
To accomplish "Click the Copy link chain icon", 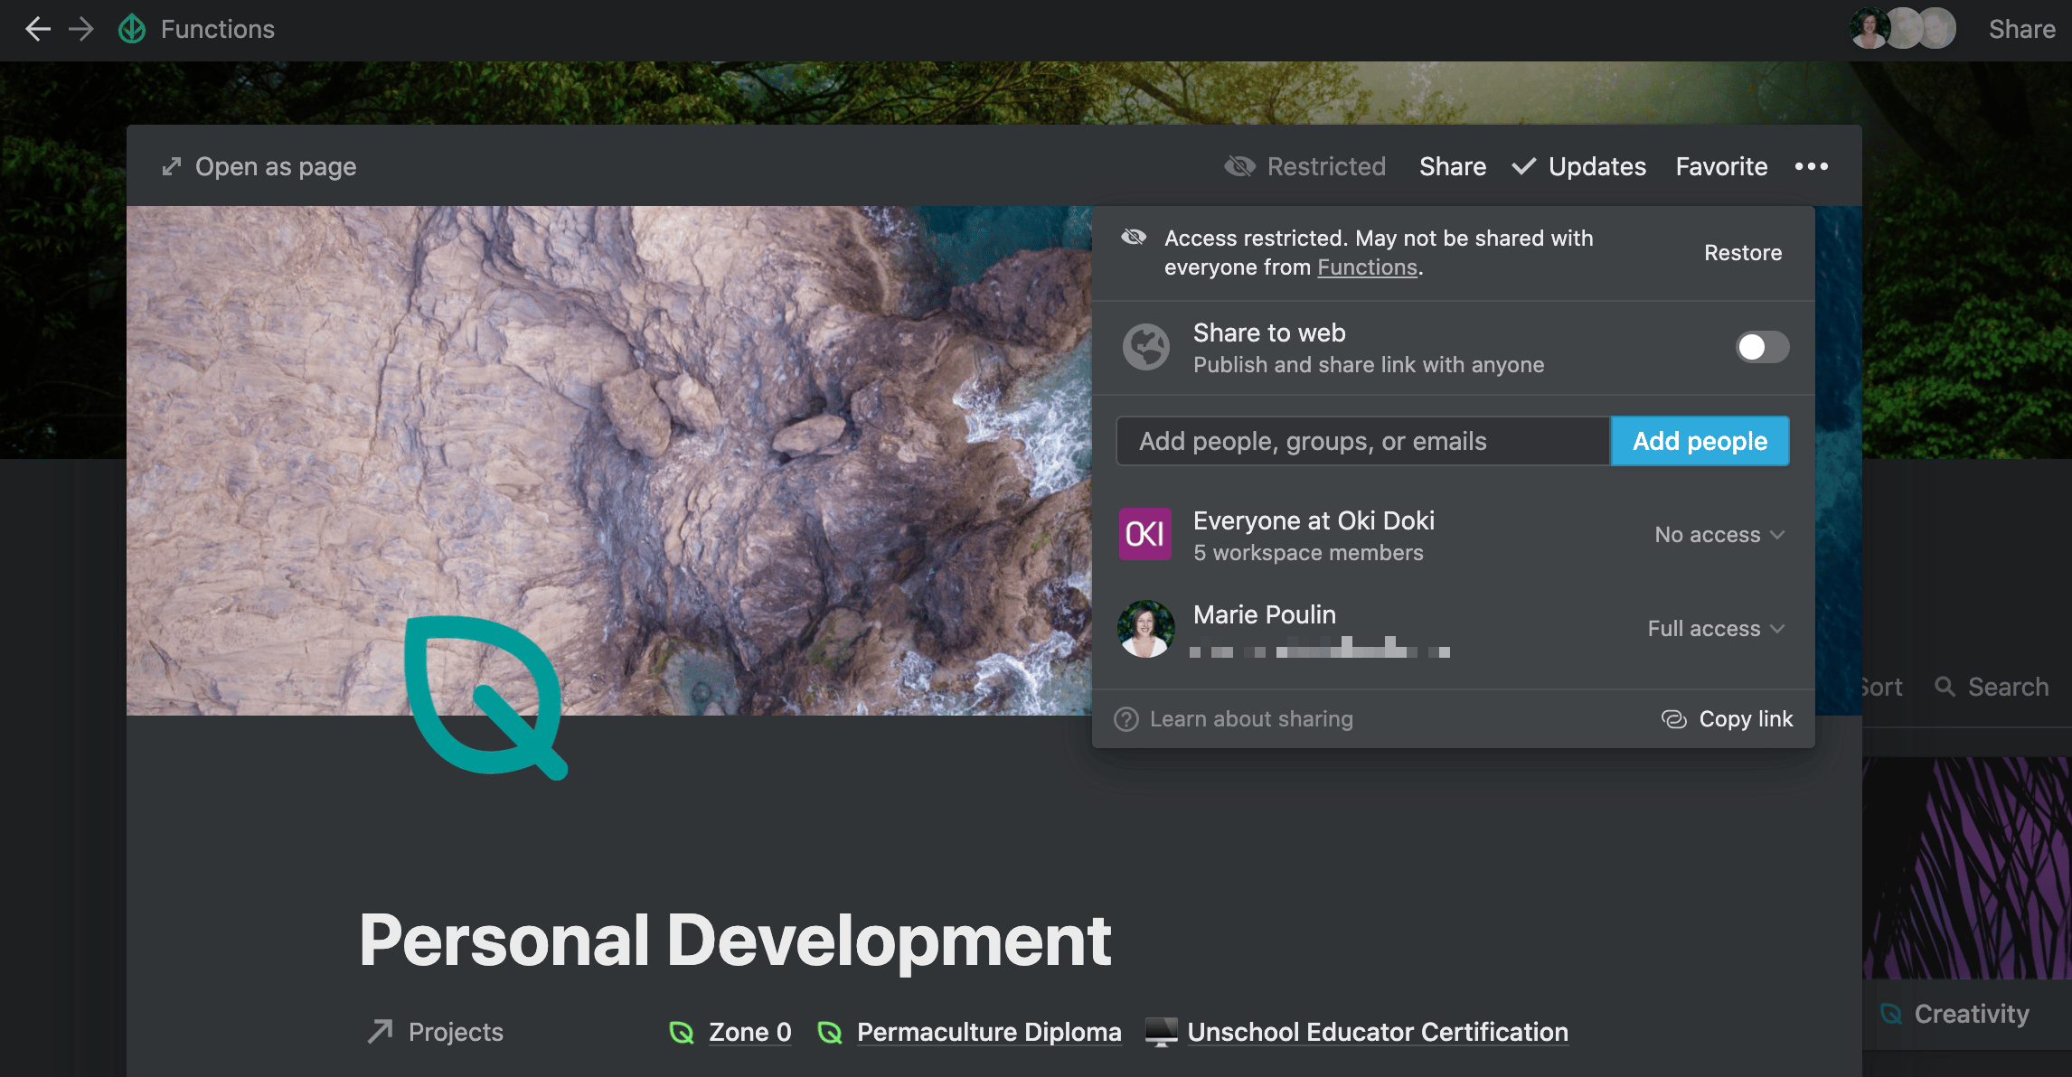I will [1673, 719].
